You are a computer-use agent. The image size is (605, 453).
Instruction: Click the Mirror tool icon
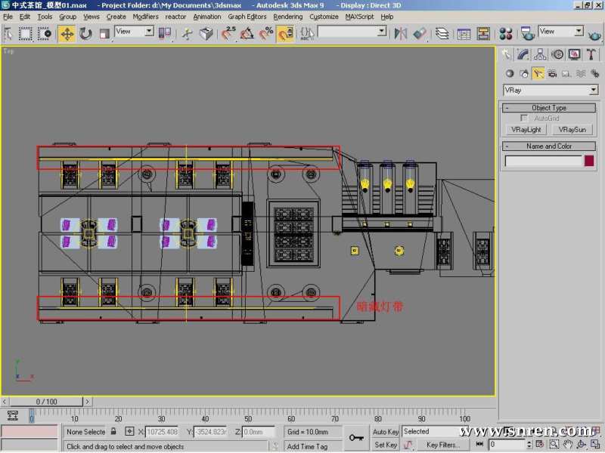click(x=401, y=34)
